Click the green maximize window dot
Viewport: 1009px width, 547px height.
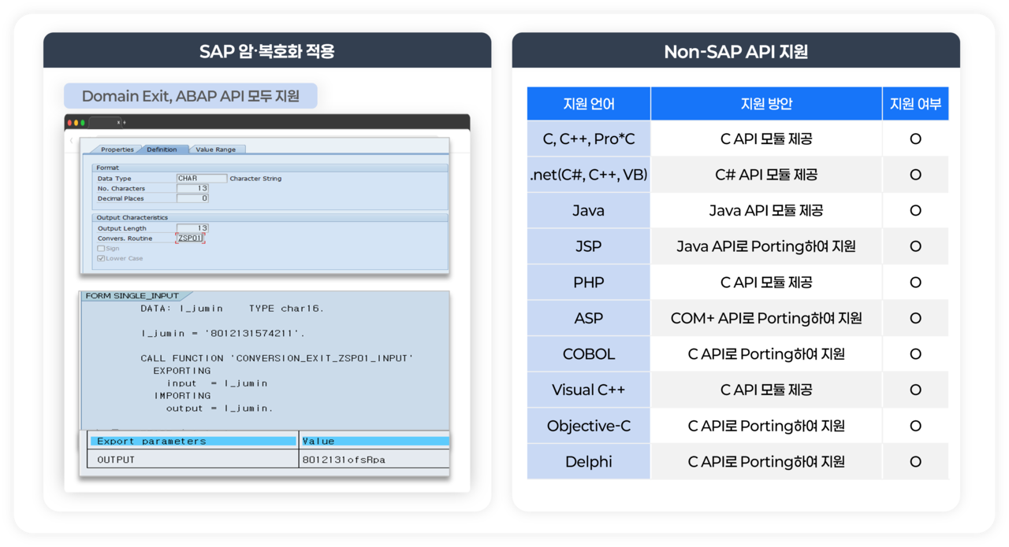point(82,123)
